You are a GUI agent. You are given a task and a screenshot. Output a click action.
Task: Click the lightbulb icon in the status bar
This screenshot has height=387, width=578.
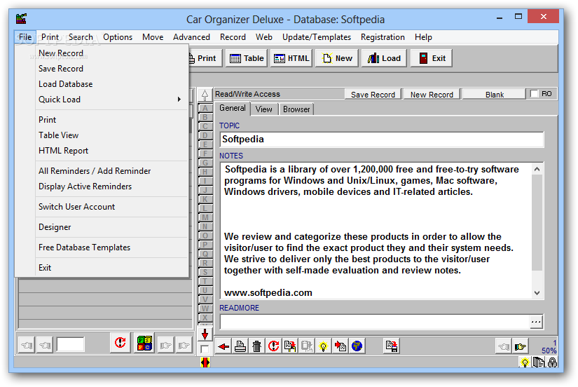525,362
